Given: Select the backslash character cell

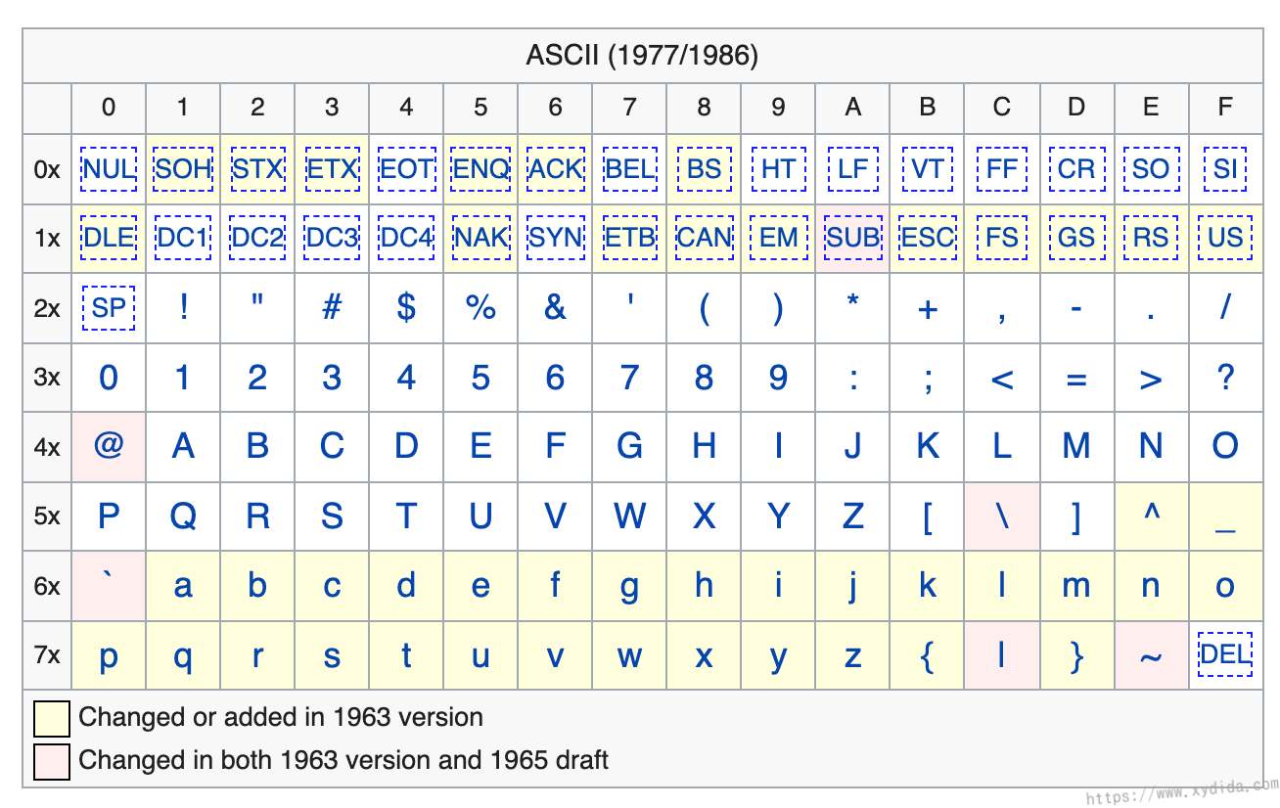Looking at the screenshot, I should coord(1001,516).
